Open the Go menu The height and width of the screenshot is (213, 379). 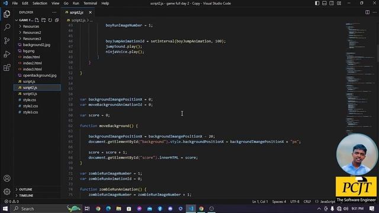click(66, 4)
